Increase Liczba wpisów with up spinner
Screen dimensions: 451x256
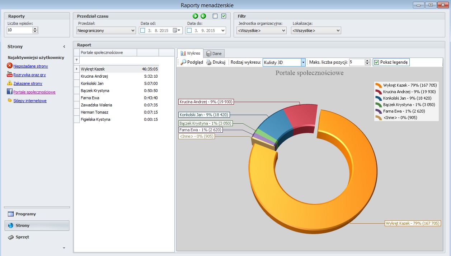(35, 29)
